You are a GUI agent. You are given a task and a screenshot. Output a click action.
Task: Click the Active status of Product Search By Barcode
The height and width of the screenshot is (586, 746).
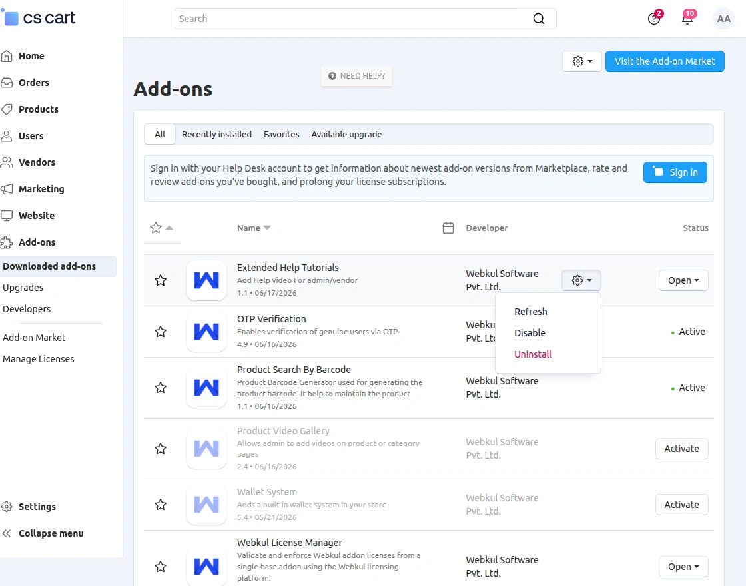[x=688, y=388]
